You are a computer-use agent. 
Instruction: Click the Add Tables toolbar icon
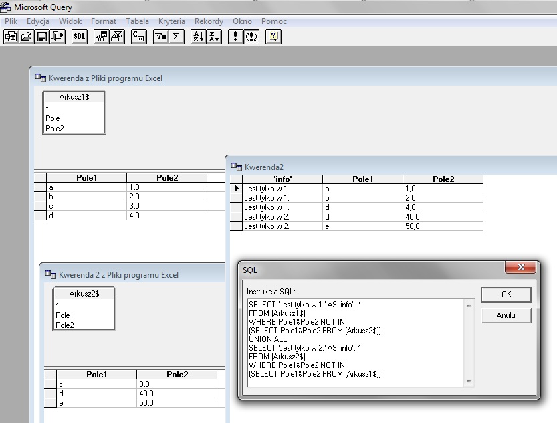[x=138, y=37]
